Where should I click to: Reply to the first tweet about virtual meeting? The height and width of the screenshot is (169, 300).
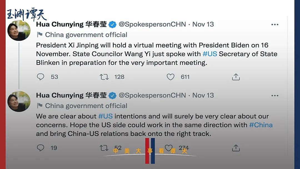point(41,77)
